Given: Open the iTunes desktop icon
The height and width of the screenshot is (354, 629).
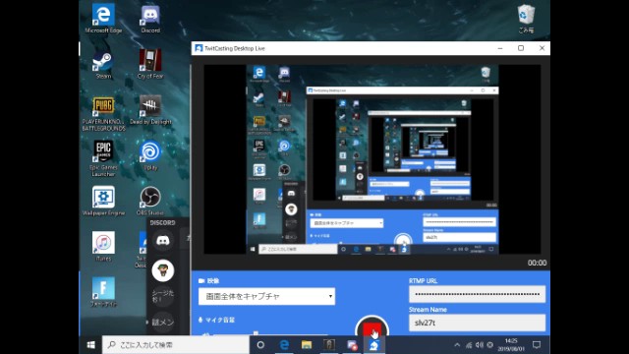Looking at the screenshot, I should pos(103,247).
